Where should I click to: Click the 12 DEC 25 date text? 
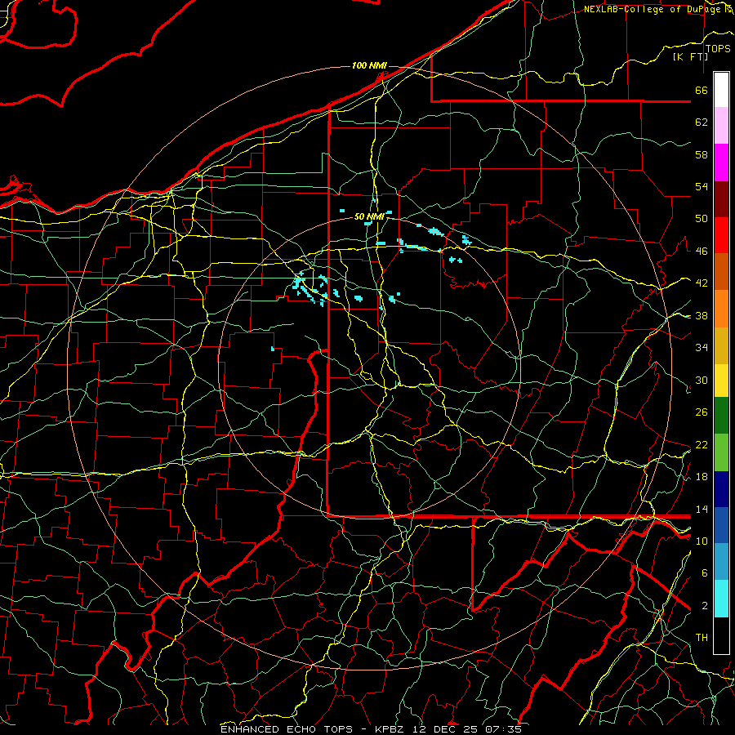445,729
